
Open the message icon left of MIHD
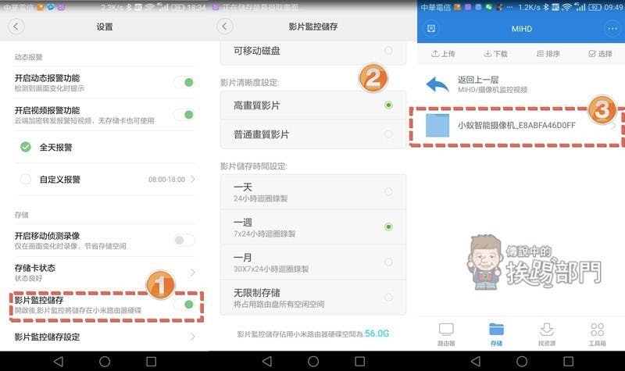tap(431, 29)
